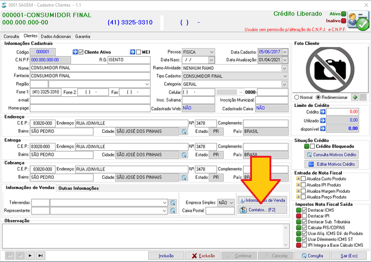Viewport: 371px width, 262px height.
Task: Click the blue arrow beside Cliente Ativo
Action: coord(75,52)
